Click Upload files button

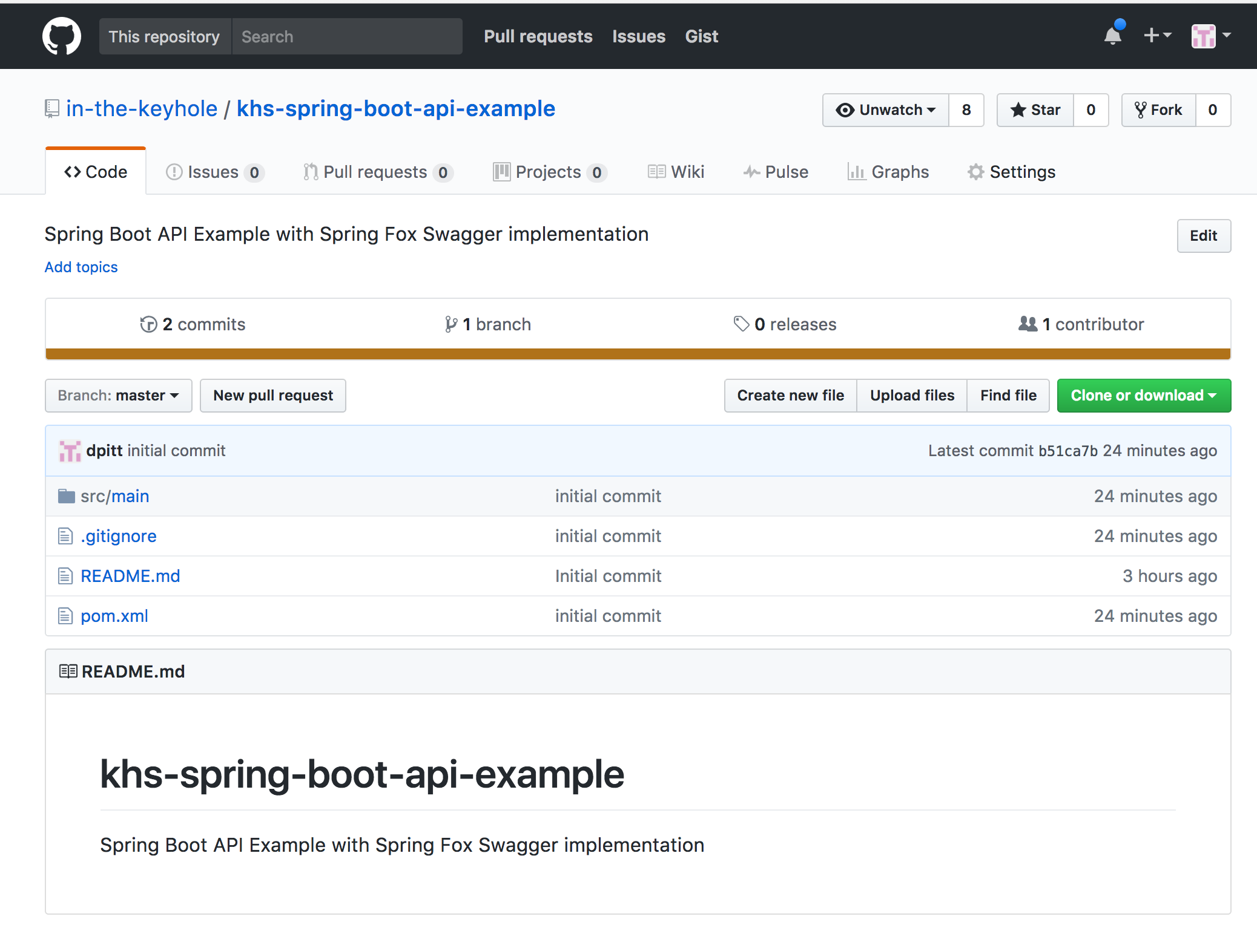(x=912, y=396)
